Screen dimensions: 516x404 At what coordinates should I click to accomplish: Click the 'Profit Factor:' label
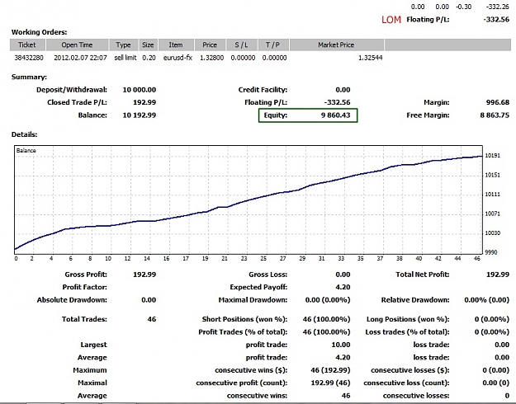pos(85,287)
